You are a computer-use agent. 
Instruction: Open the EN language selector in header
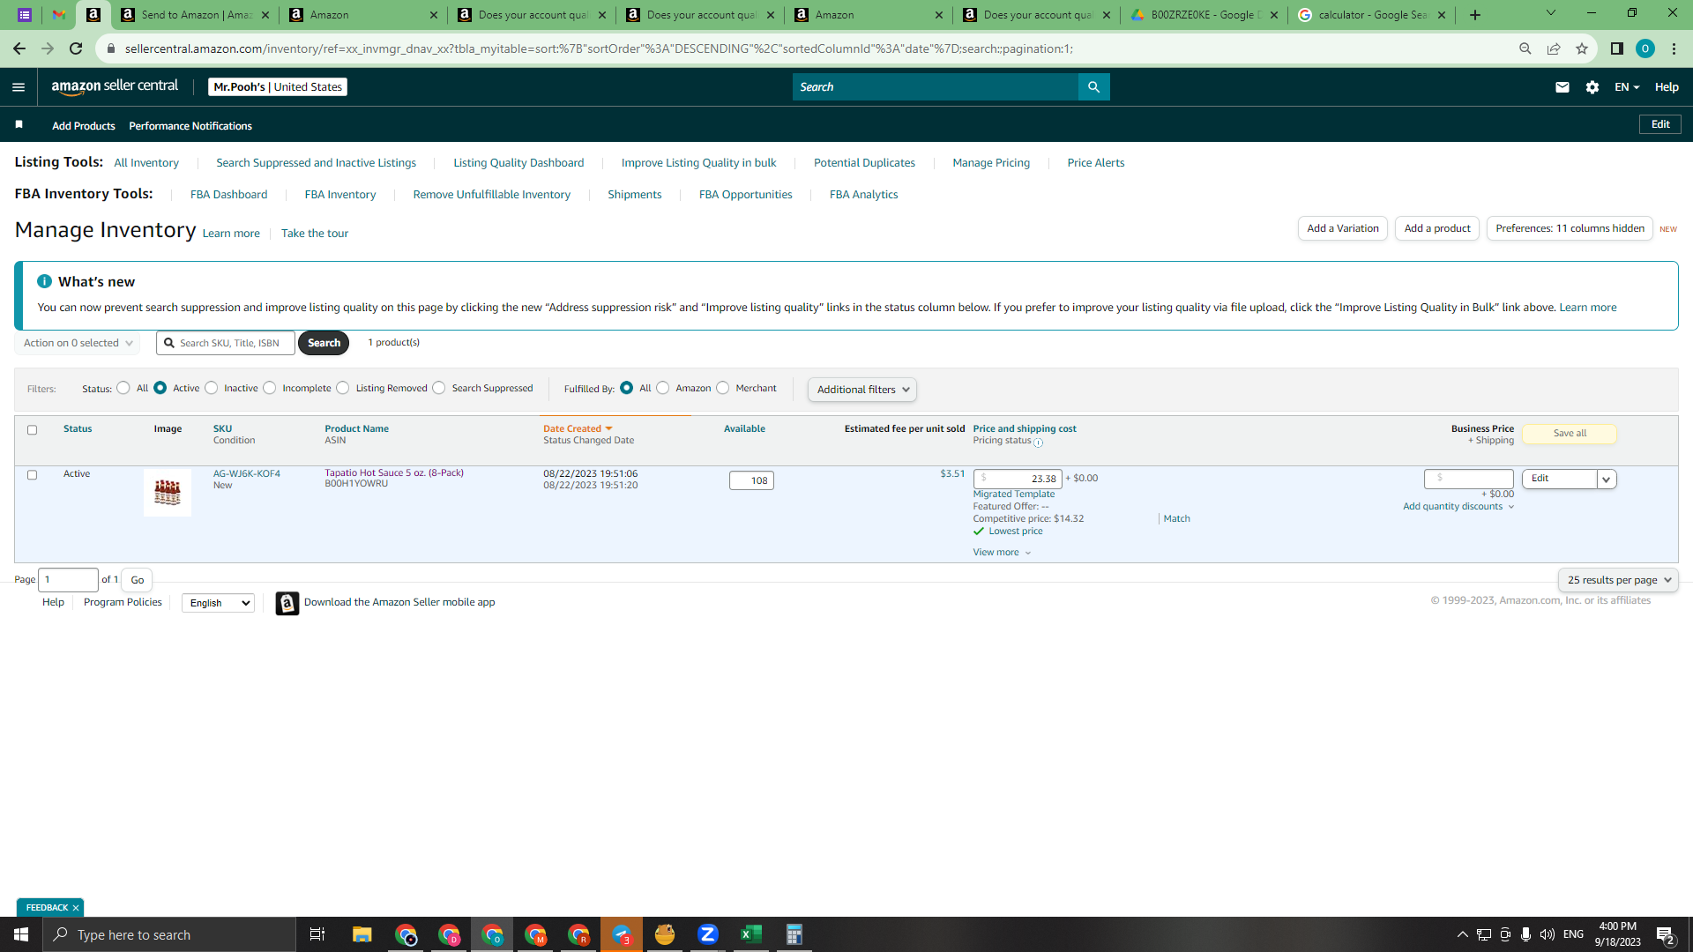(x=1627, y=86)
